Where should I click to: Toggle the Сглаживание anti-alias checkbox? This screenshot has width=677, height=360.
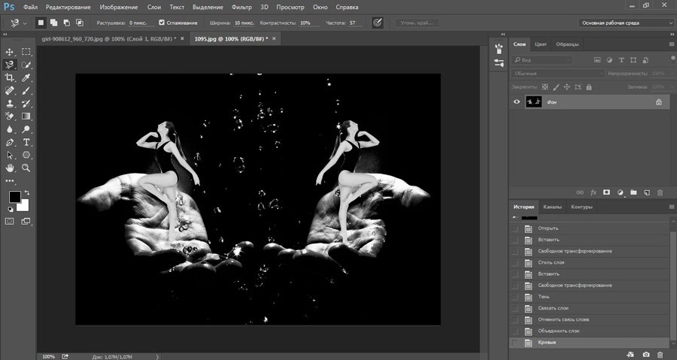click(162, 23)
